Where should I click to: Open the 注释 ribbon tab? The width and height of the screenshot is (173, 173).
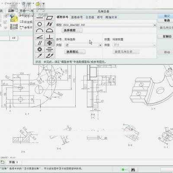pyautogui.click(x=11, y=10)
